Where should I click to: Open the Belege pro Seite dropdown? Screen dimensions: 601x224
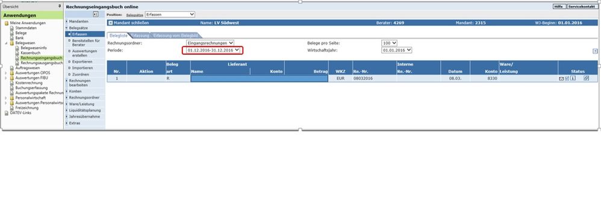[x=390, y=43]
